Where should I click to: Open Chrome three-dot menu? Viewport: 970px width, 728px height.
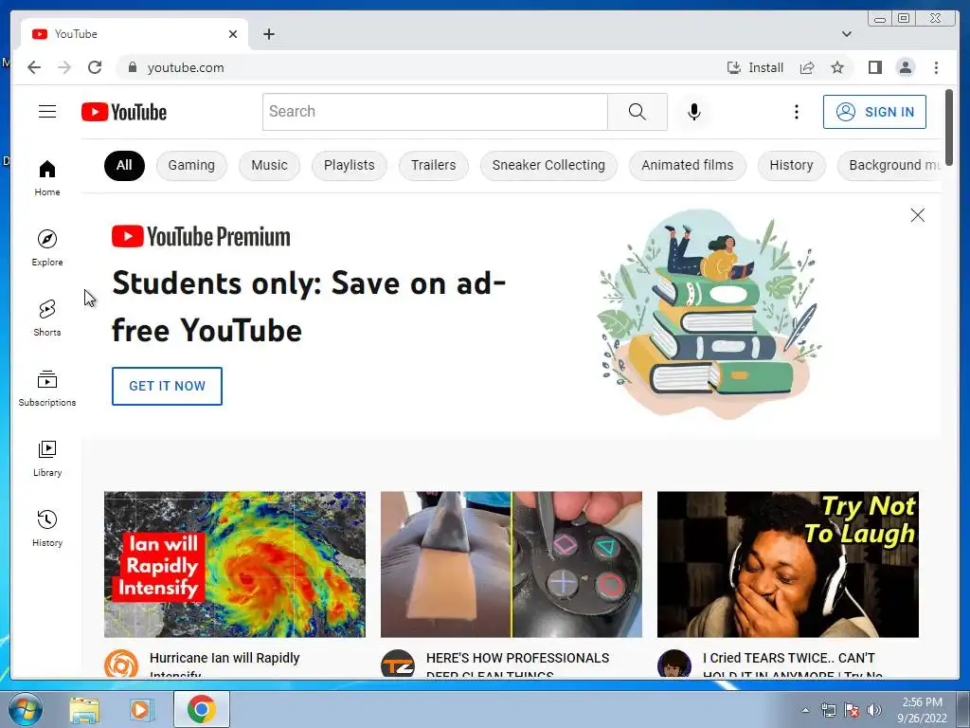(936, 67)
